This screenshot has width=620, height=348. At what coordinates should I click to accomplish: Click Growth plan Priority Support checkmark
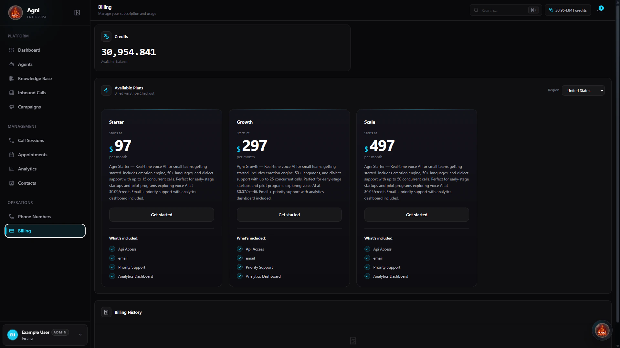coord(240,267)
